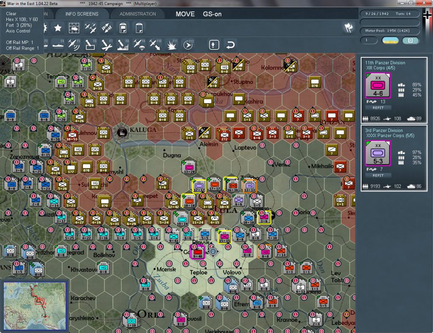
Task: Click the 'GS-on' mode indicator
Action: (x=212, y=14)
